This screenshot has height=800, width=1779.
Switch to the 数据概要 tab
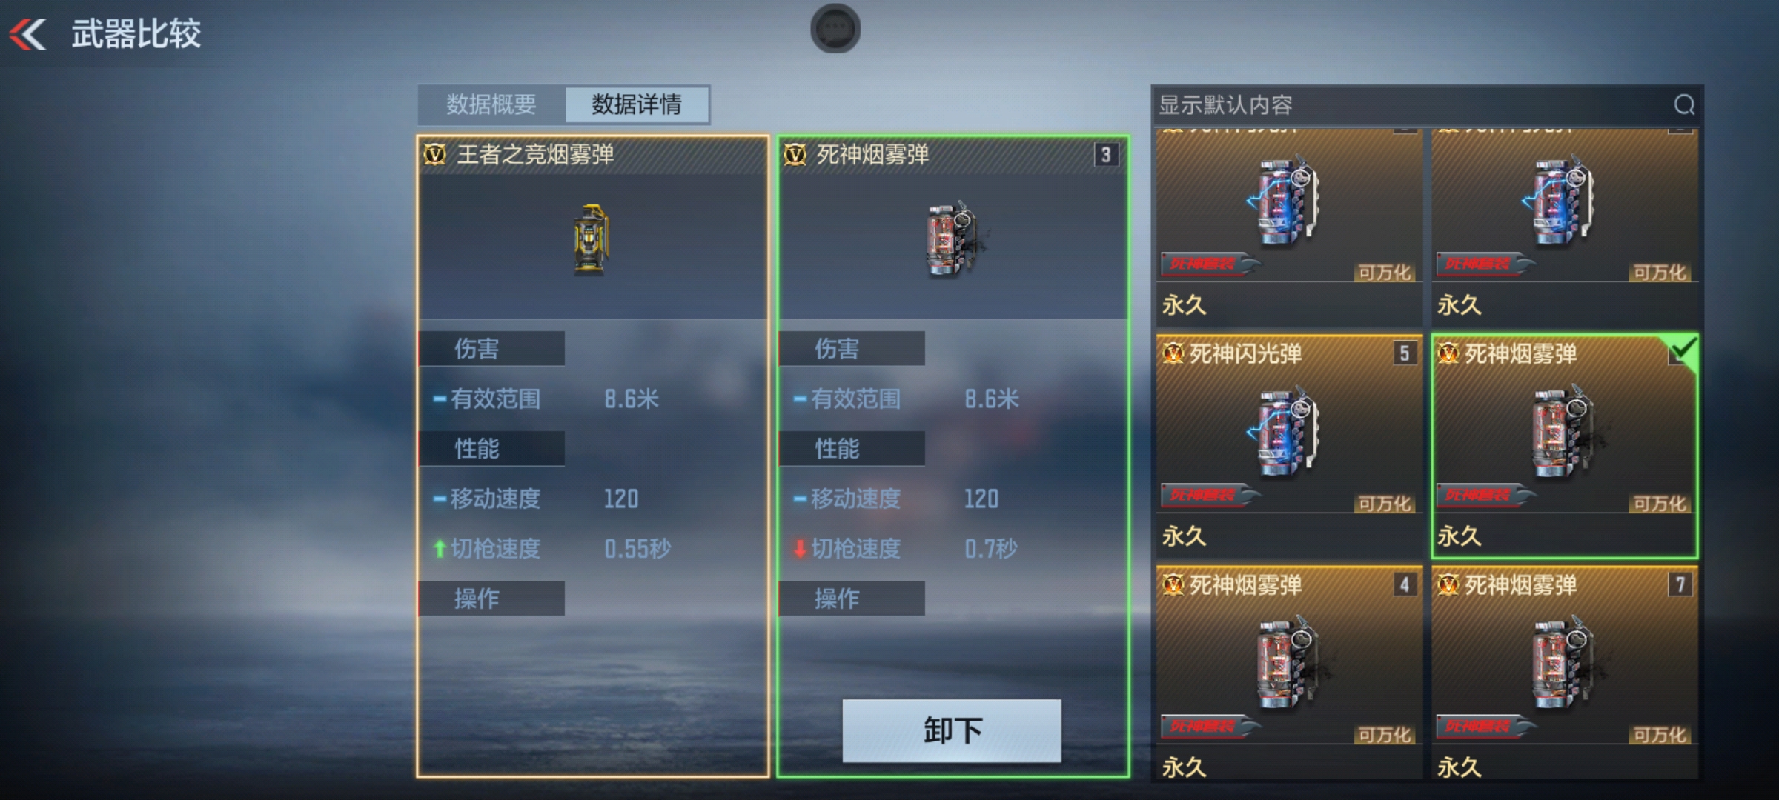pyautogui.click(x=491, y=104)
